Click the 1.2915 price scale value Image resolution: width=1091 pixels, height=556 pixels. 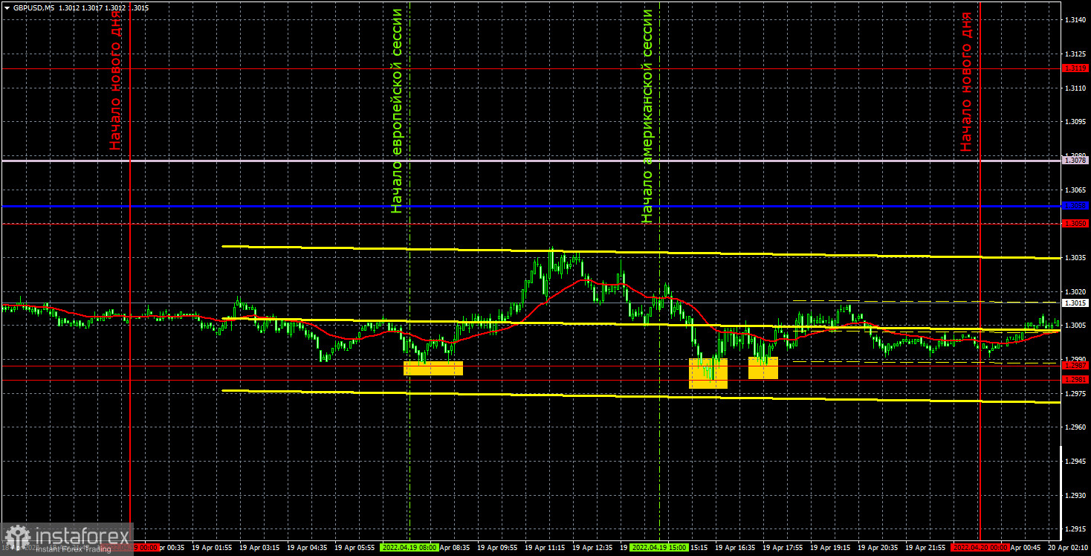point(1075,528)
